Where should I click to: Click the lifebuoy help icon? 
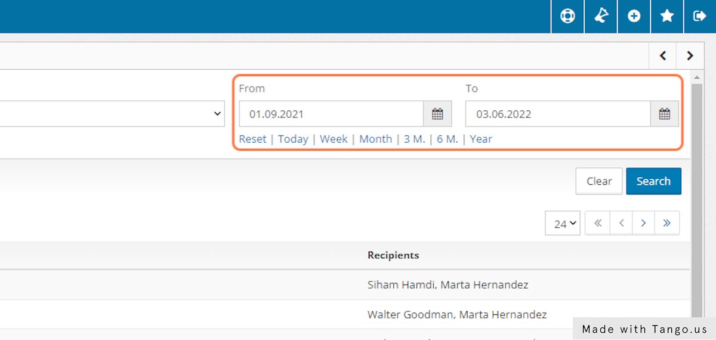[x=567, y=16]
